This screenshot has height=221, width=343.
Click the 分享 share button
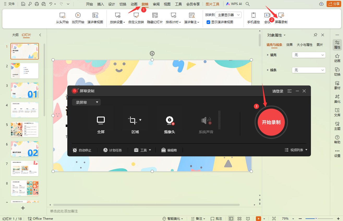click(333, 4)
